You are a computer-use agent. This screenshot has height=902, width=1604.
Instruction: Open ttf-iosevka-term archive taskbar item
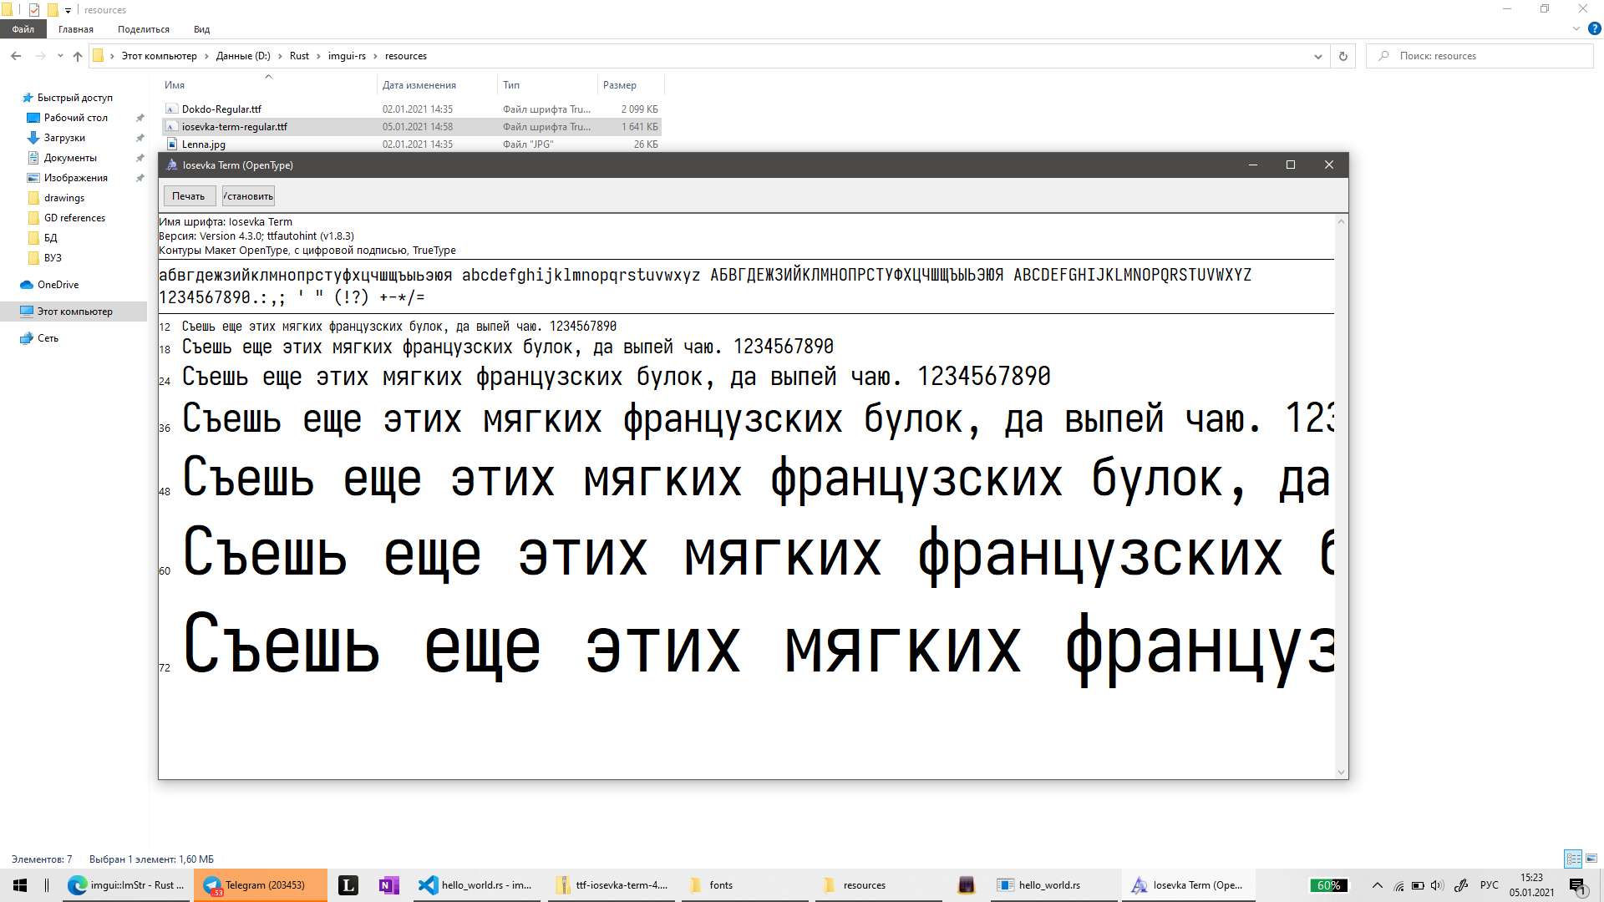pos(612,885)
